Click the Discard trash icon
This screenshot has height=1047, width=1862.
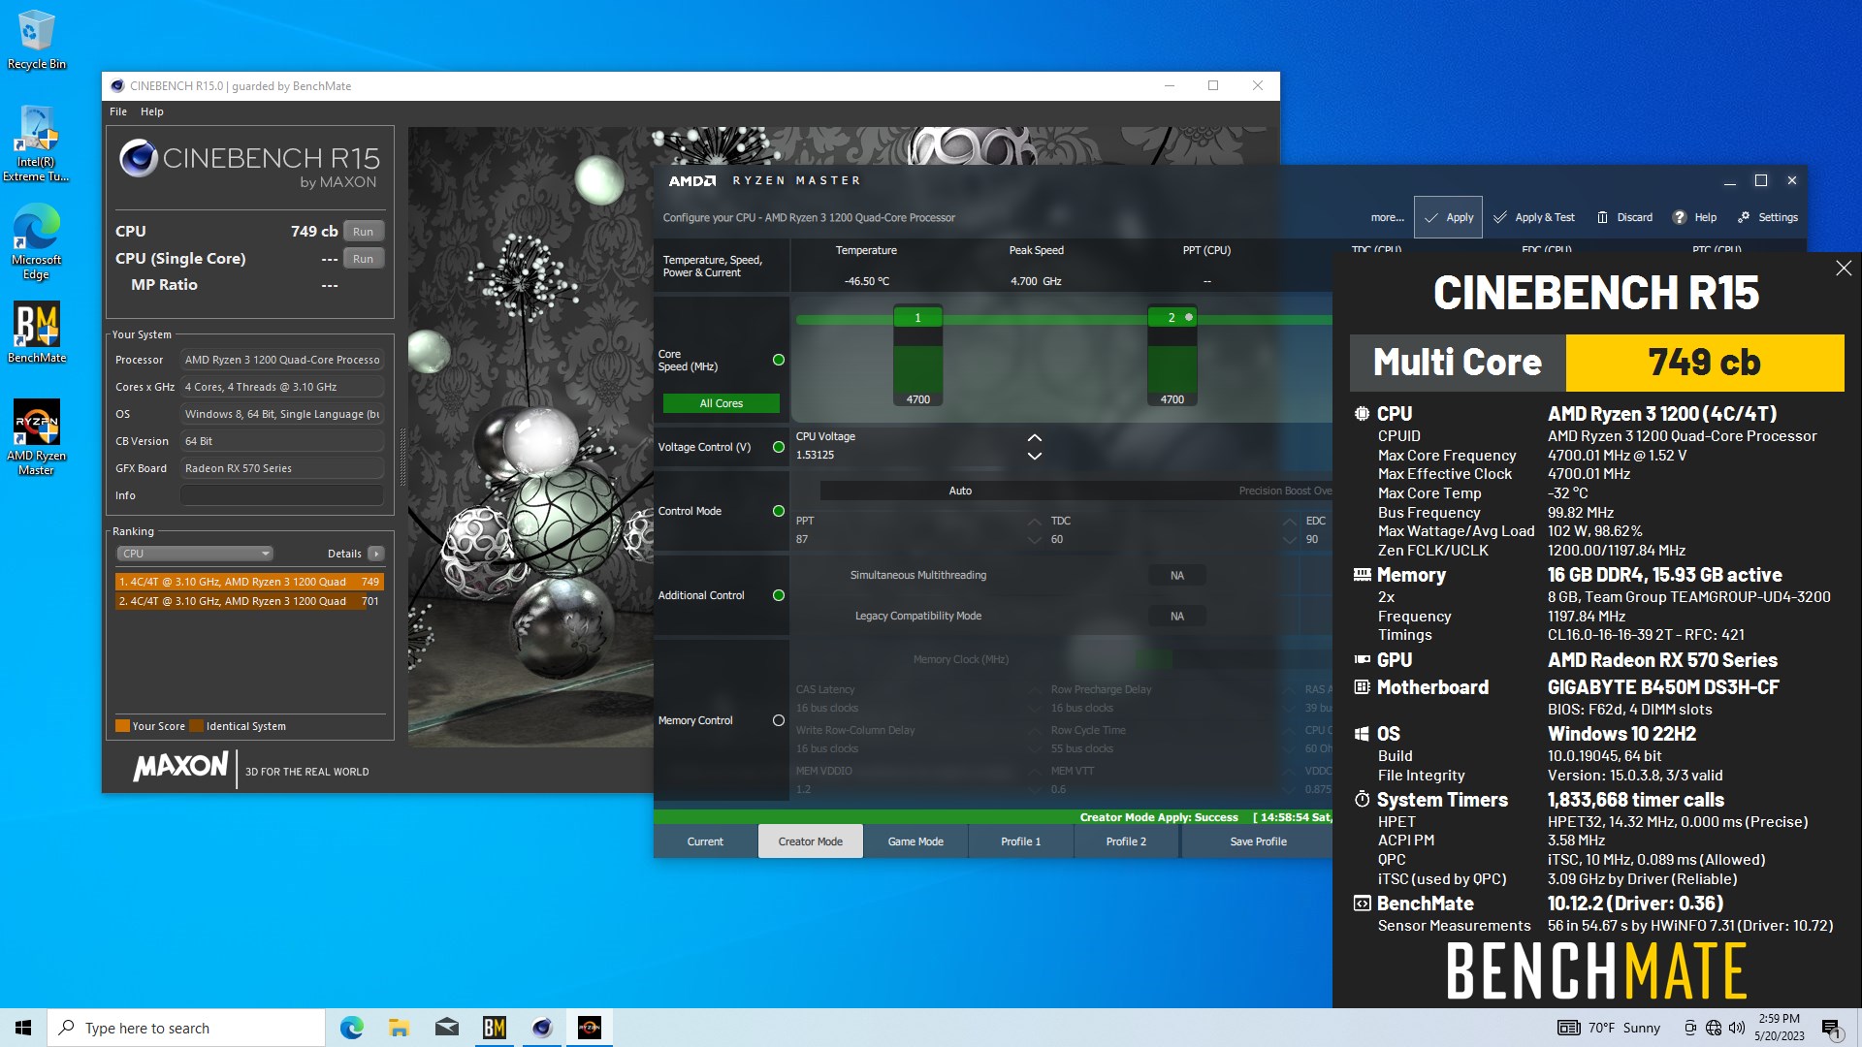click(x=1602, y=217)
